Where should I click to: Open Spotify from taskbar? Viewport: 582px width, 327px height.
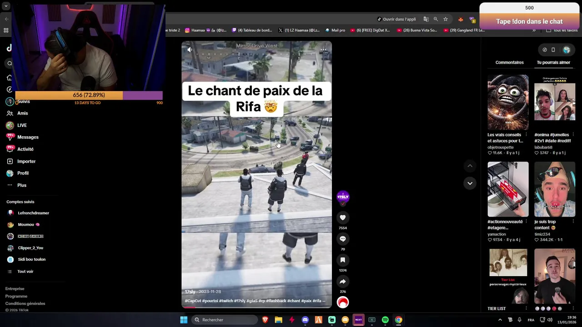(385, 320)
